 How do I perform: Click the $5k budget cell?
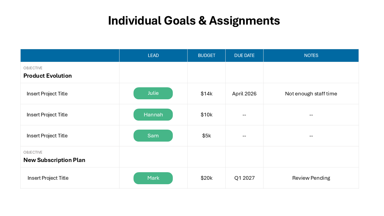tap(206, 136)
